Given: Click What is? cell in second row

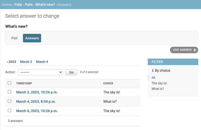Looking at the screenshot, I should tap(110, 101).
